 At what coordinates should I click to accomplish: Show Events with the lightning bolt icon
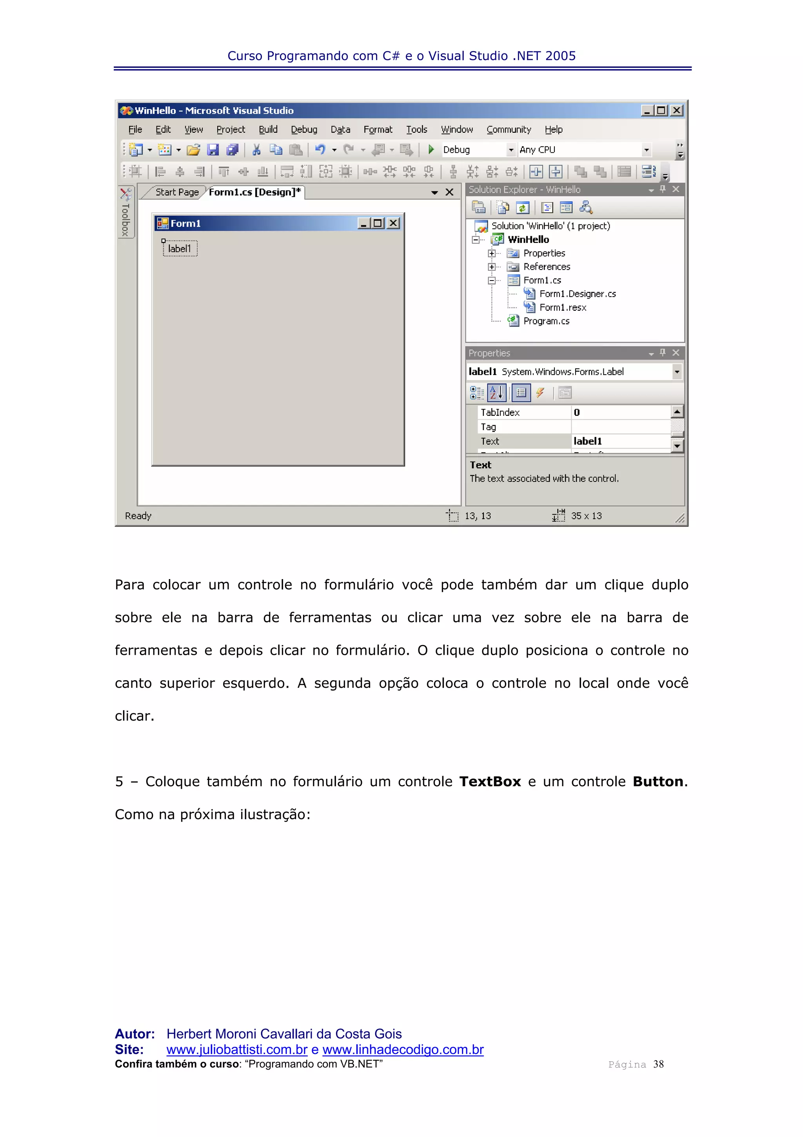(x=540, y=393)
